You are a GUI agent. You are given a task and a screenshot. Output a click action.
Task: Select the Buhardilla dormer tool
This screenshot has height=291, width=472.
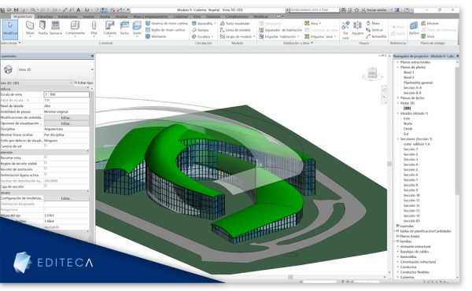click(376, 36)
